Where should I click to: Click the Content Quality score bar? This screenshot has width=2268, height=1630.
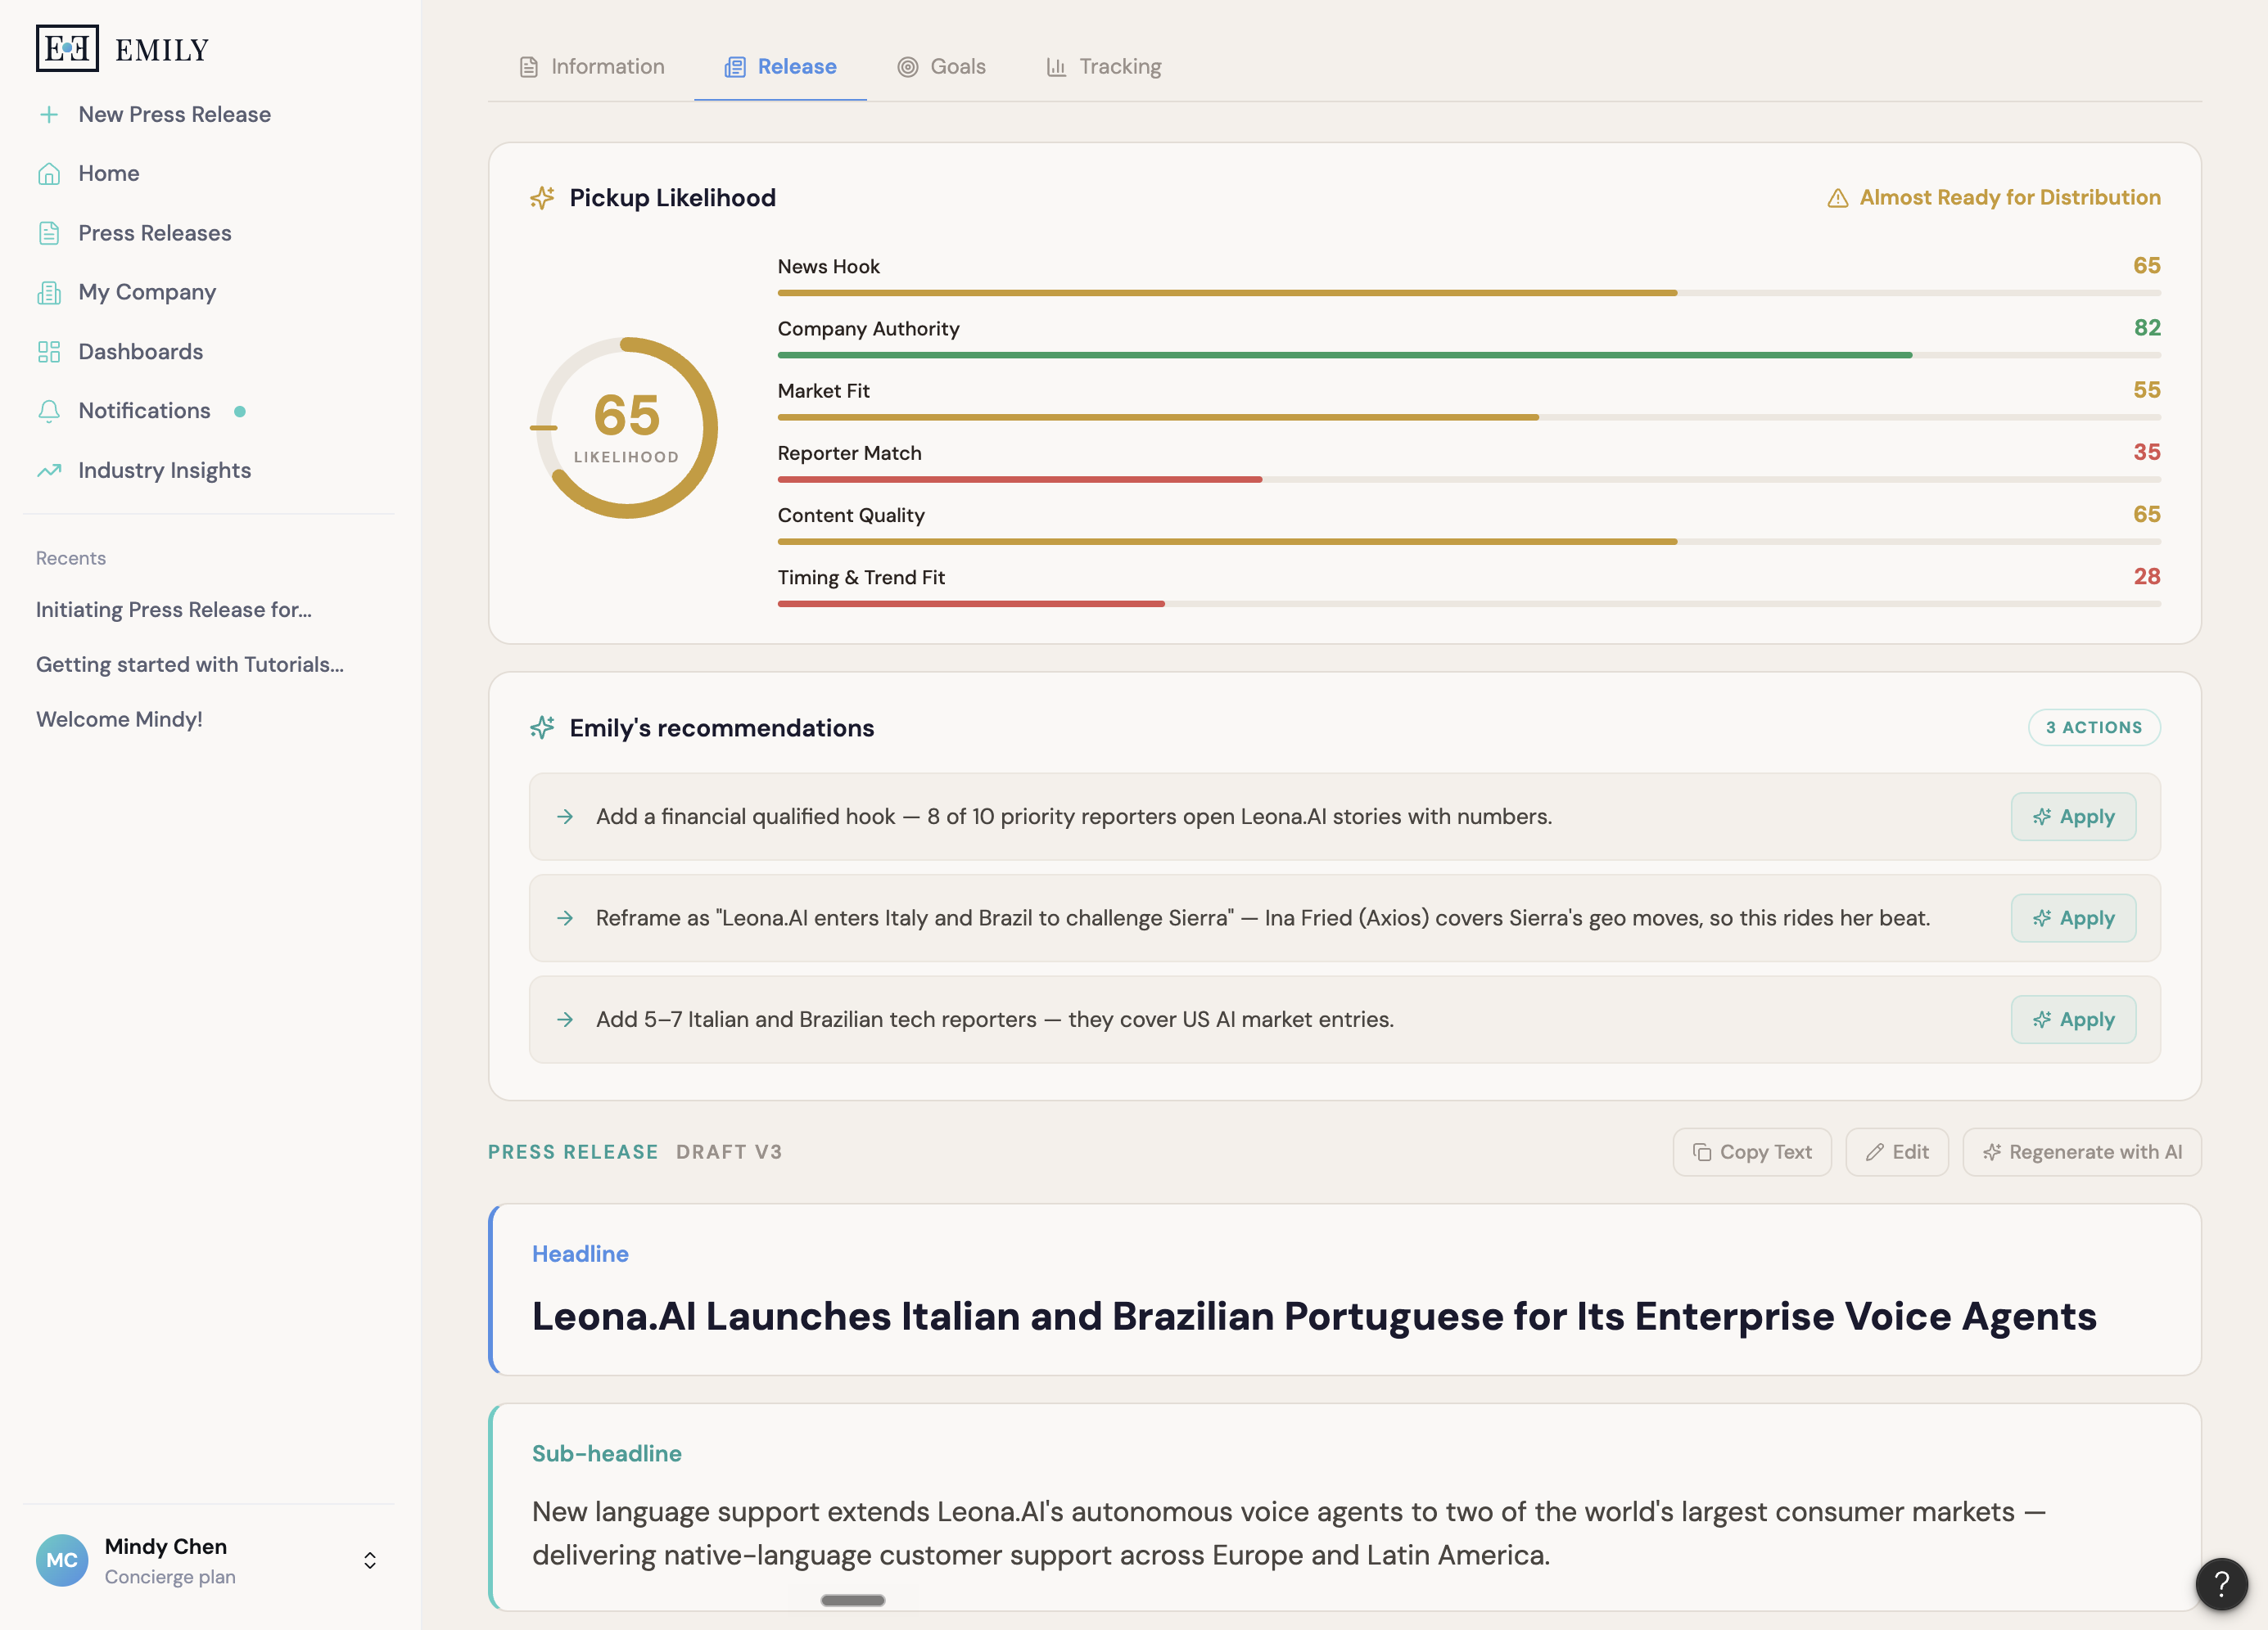pos(1469,542)
